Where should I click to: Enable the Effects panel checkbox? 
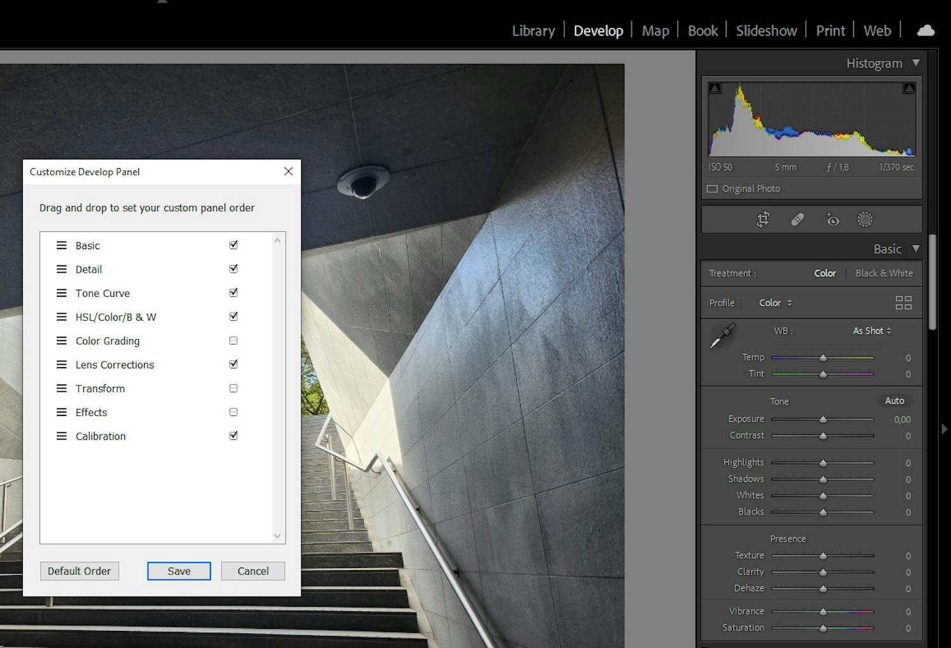coord(233,411)
